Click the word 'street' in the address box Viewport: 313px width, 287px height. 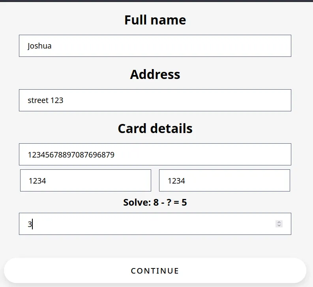click(x=38, y=100)
